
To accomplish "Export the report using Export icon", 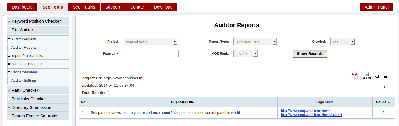I will coord(367,76).
